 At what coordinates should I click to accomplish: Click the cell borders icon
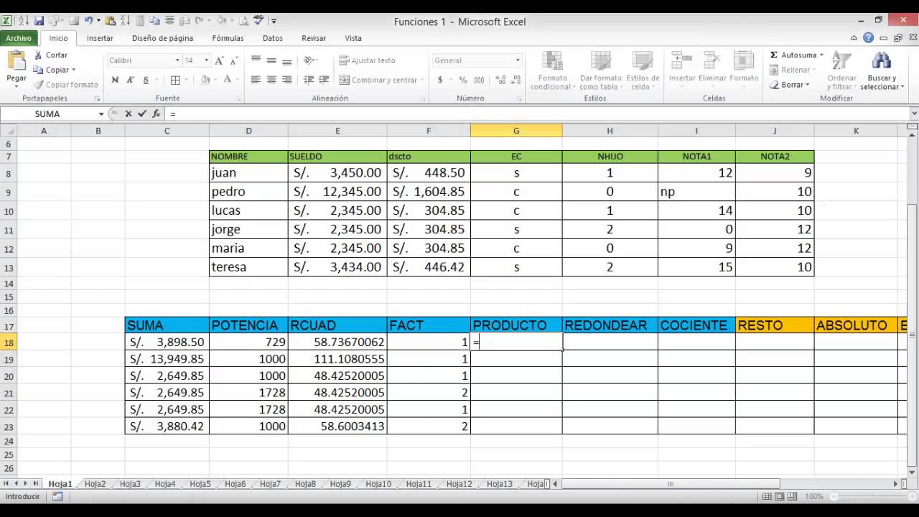(177, 80)
